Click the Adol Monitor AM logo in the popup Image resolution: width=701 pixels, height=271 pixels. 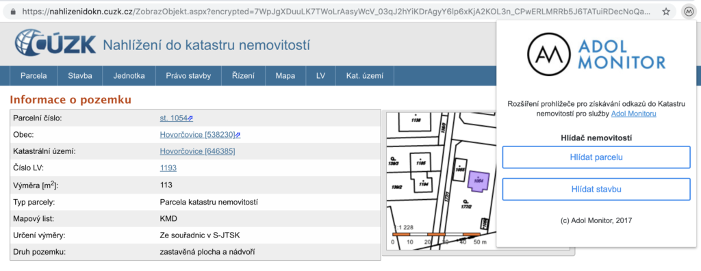pos(548,54)
